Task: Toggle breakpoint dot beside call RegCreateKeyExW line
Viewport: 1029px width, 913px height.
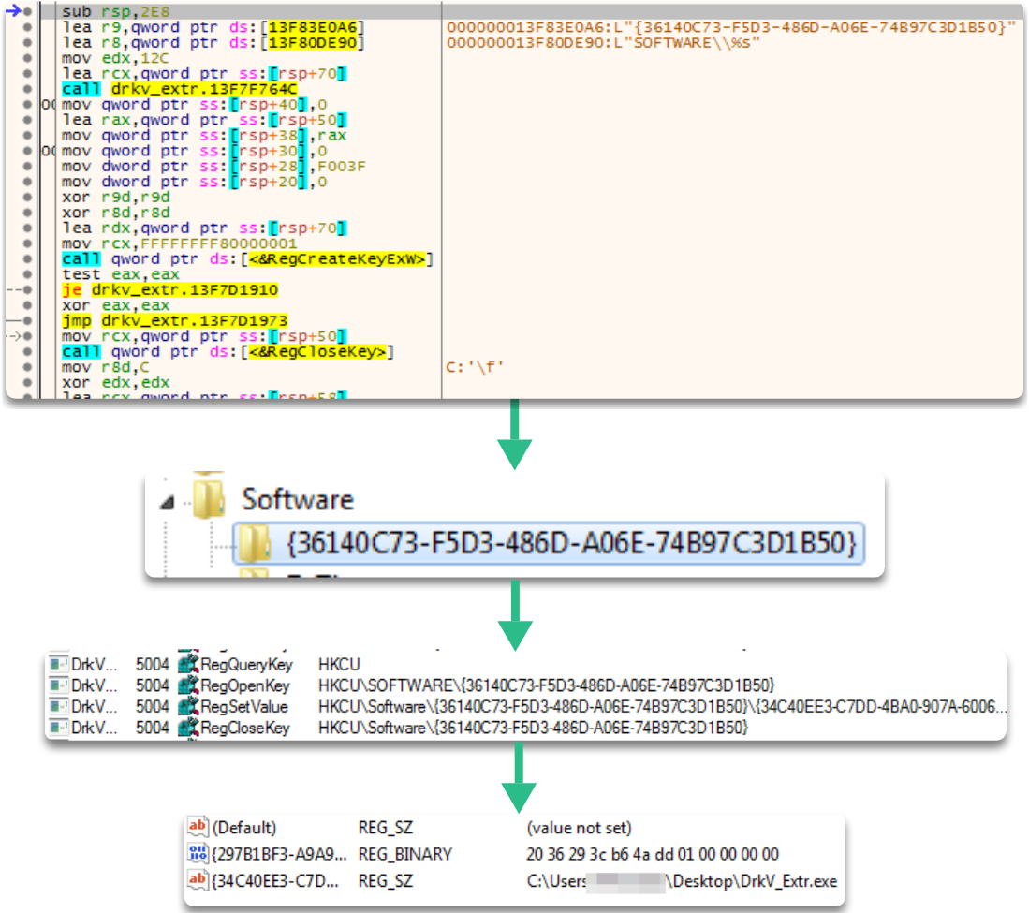Action: 27,259
